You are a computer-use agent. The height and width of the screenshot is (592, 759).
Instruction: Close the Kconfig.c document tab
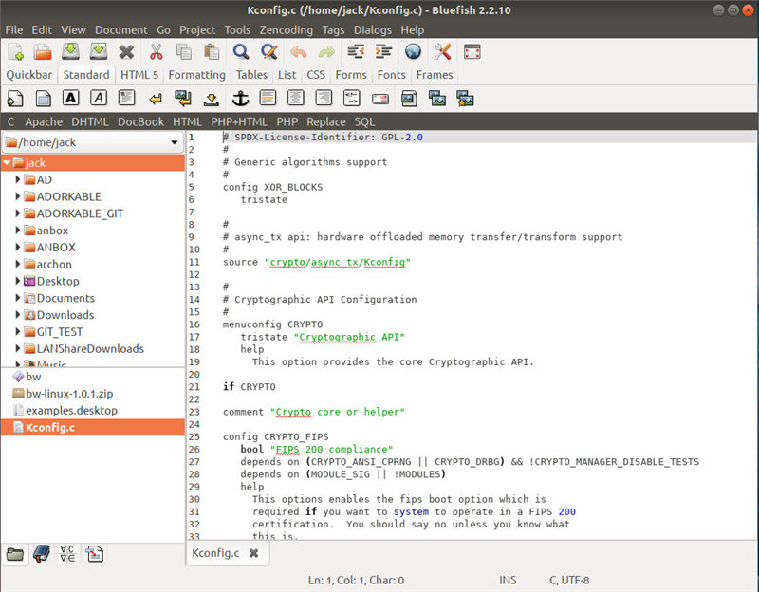click(253, 553)
